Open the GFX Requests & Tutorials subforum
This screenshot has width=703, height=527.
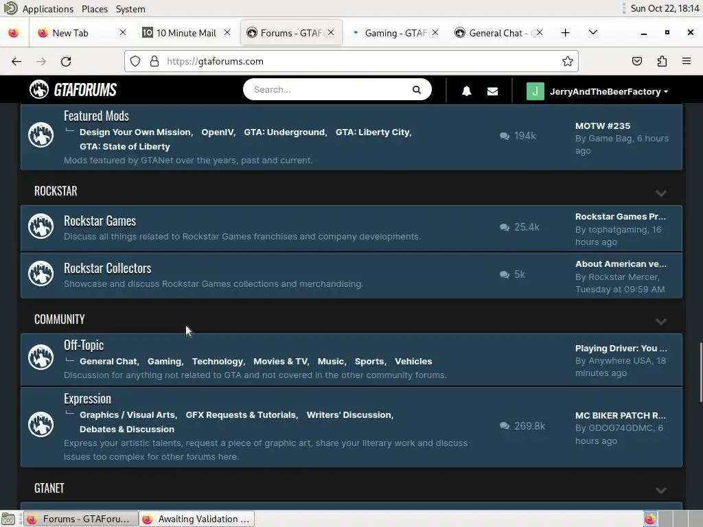[241, 415]
